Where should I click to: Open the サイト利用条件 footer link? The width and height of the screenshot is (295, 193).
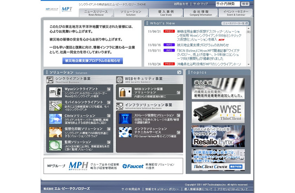[131, 189]
